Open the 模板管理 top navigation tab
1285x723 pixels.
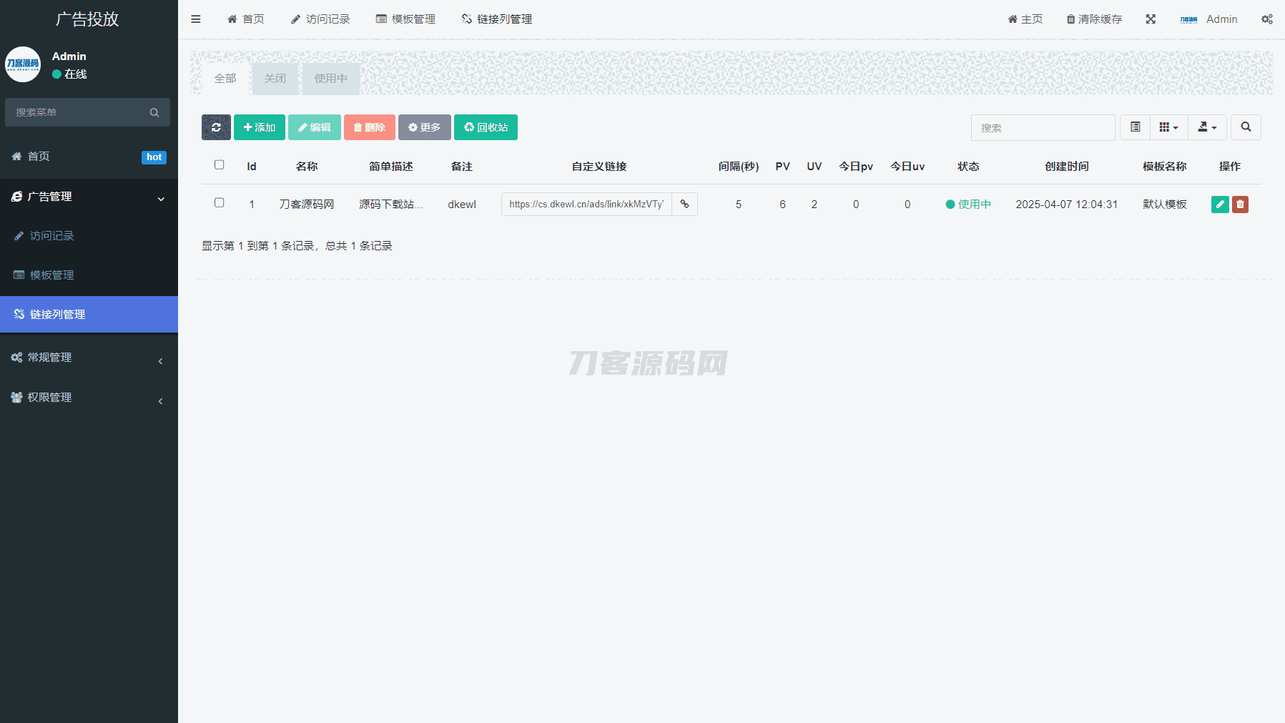click(405, 19)
